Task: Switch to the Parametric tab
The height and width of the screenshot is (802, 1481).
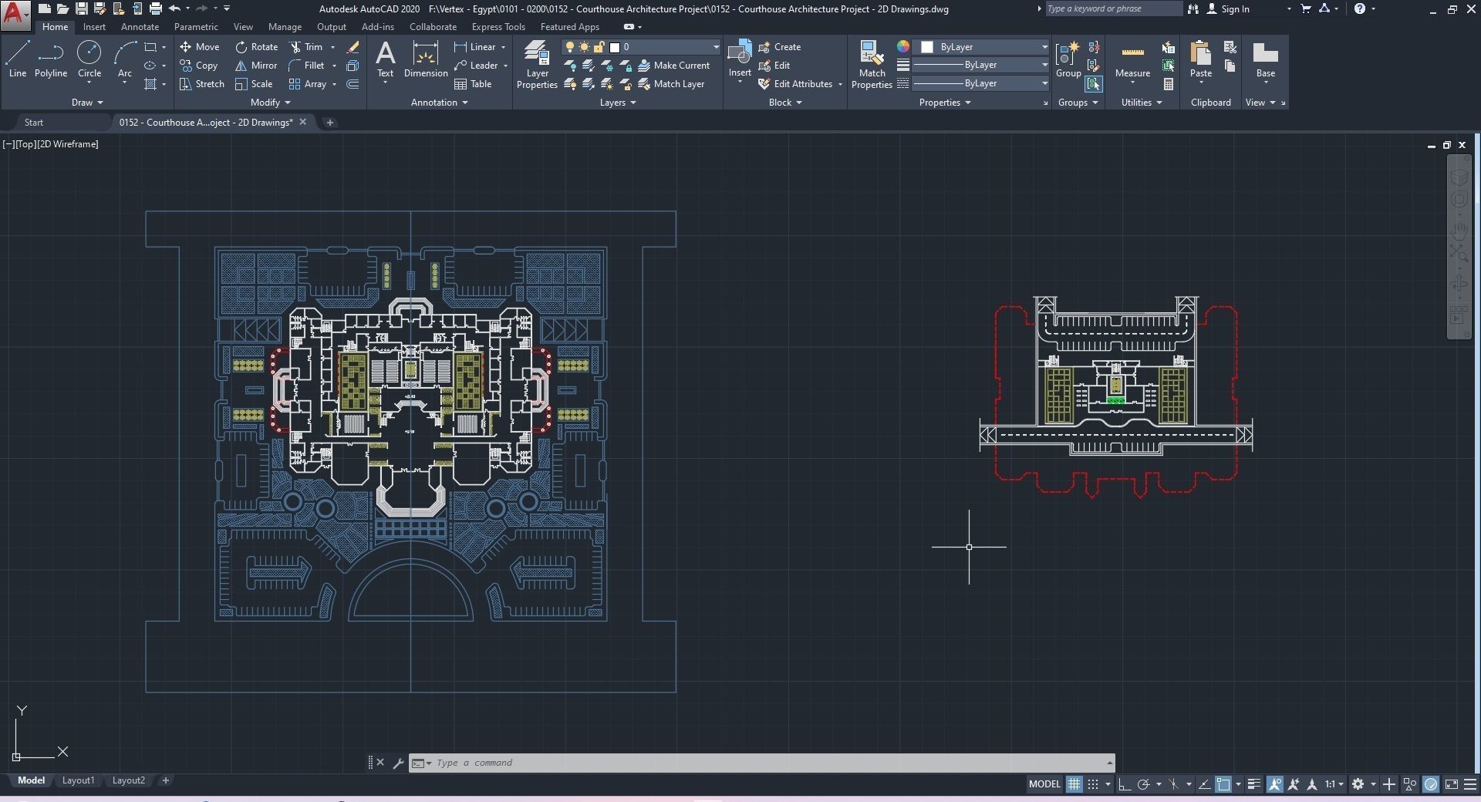Action: (x=196, y=27)
